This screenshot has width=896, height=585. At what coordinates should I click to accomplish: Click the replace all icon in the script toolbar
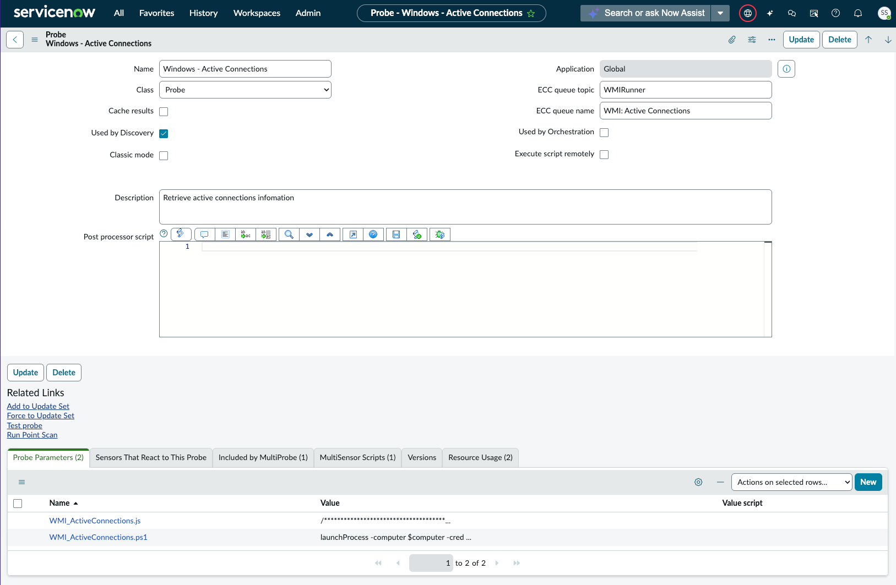[x=266, y=234]
